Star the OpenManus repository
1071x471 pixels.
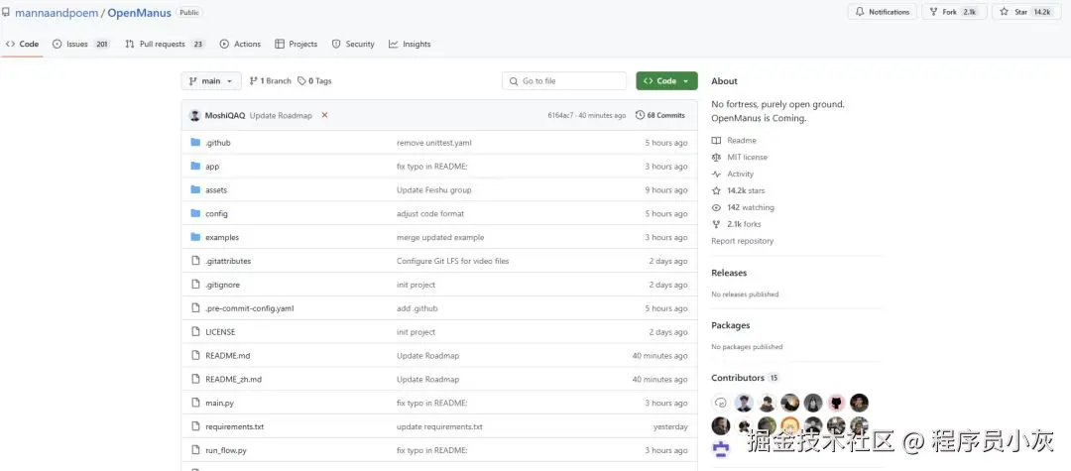pyautogui.click(x=1025, y=12)
